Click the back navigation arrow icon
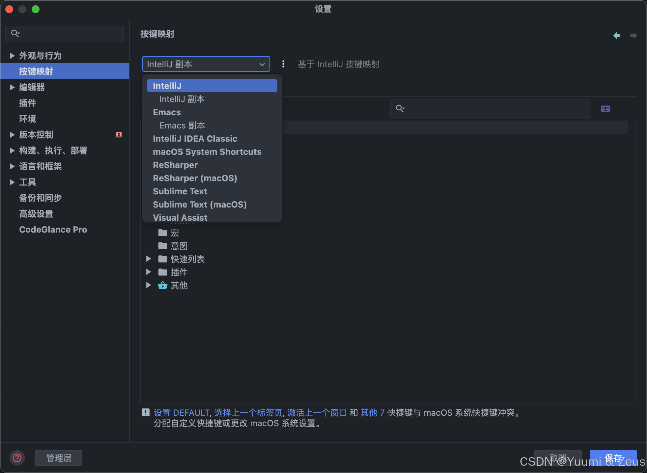 click(617, 35)
